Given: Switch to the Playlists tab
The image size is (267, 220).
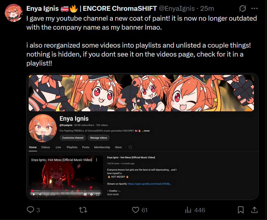Looking at the screenshot, I should (x=72, y=147).
